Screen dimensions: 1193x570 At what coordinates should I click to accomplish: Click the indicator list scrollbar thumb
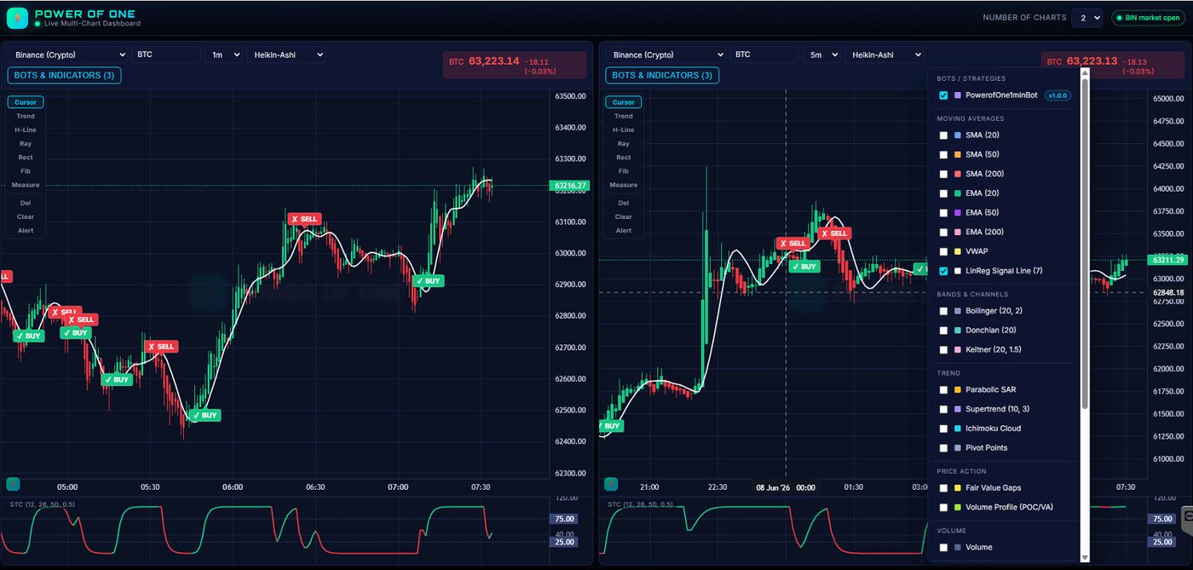1085,243
